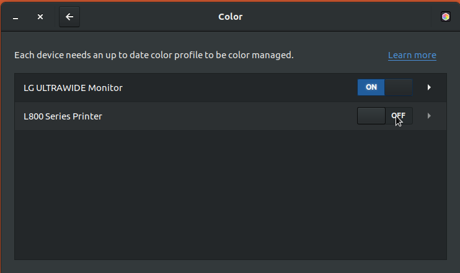This screenshot has height=273, width=460.
Task: Open the Learn more link
Action: [412, 55]
